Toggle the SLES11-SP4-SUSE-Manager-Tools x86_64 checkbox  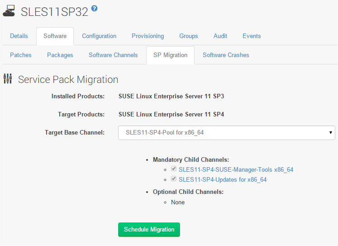[174, 169]
